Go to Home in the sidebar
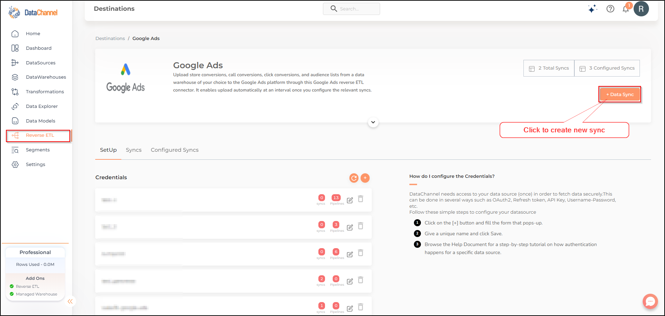 click(33, 34)
